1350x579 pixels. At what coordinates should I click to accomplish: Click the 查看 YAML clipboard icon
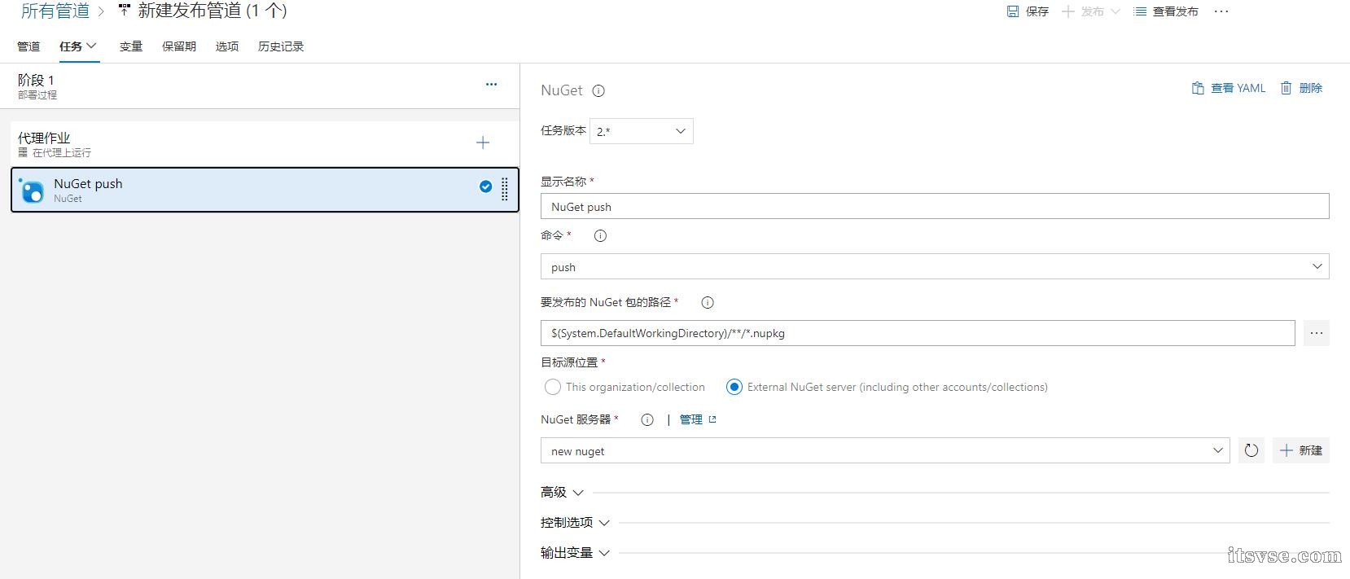coord(1198,88)
